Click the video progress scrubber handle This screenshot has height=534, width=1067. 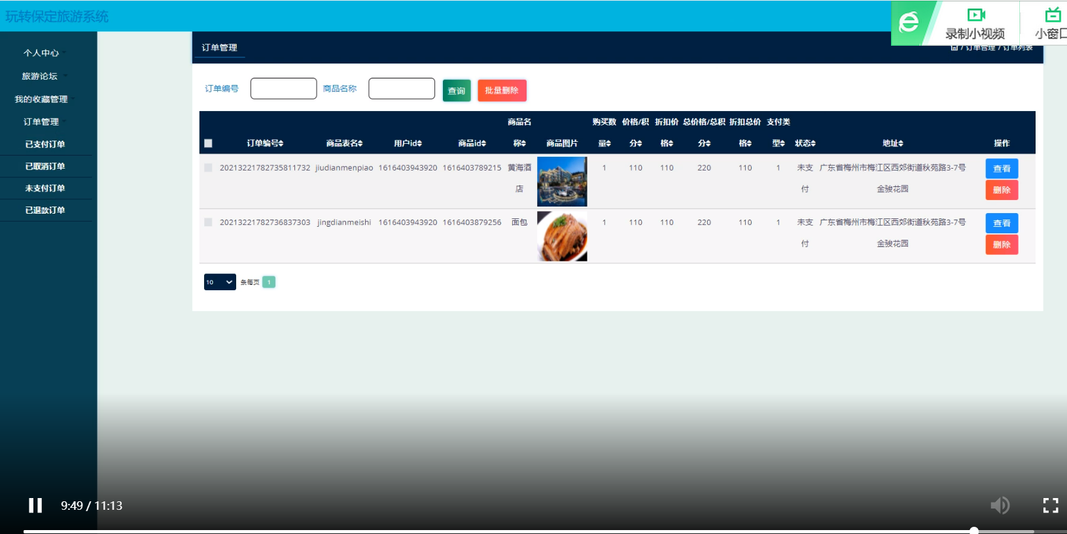pos(974,531)
